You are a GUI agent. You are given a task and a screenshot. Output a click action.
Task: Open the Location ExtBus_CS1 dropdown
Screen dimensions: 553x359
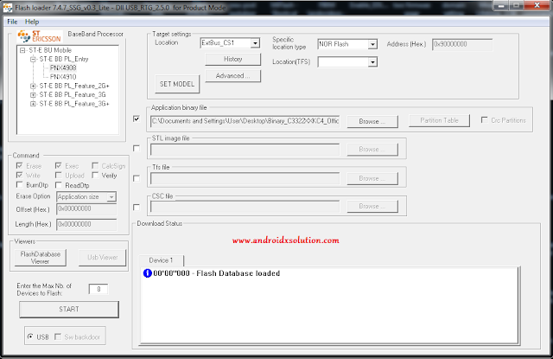click(x=256, y=43)
